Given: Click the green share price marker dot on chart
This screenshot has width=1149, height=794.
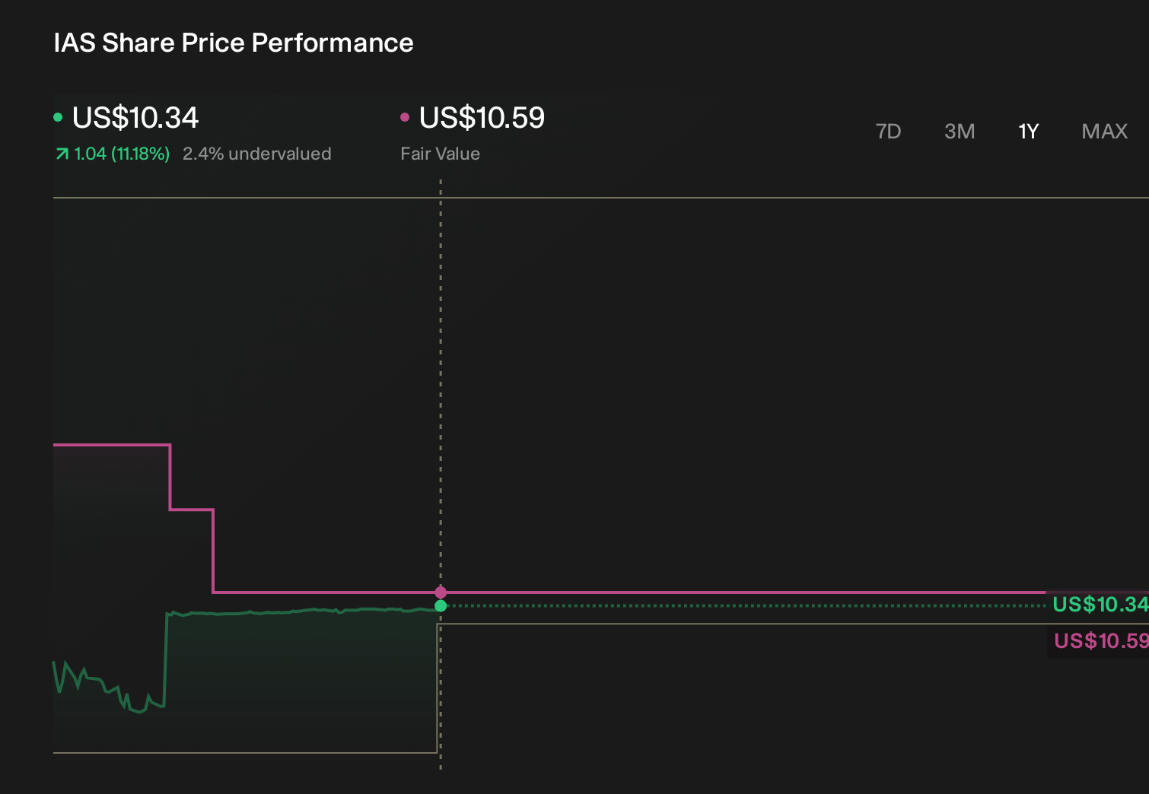Looking at the screenshot, I should tap(441, 606).
